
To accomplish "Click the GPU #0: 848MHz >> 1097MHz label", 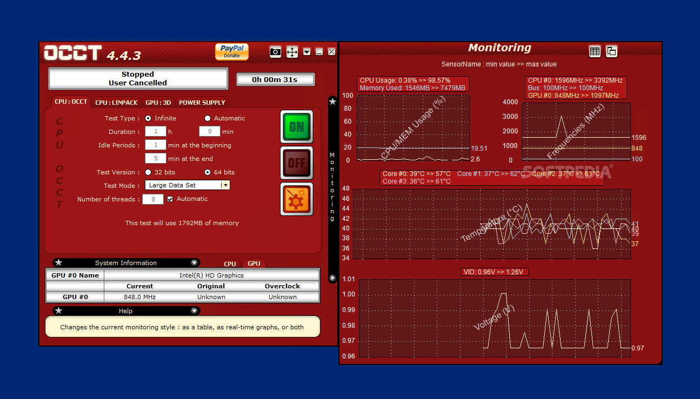I will pos(574,95).
